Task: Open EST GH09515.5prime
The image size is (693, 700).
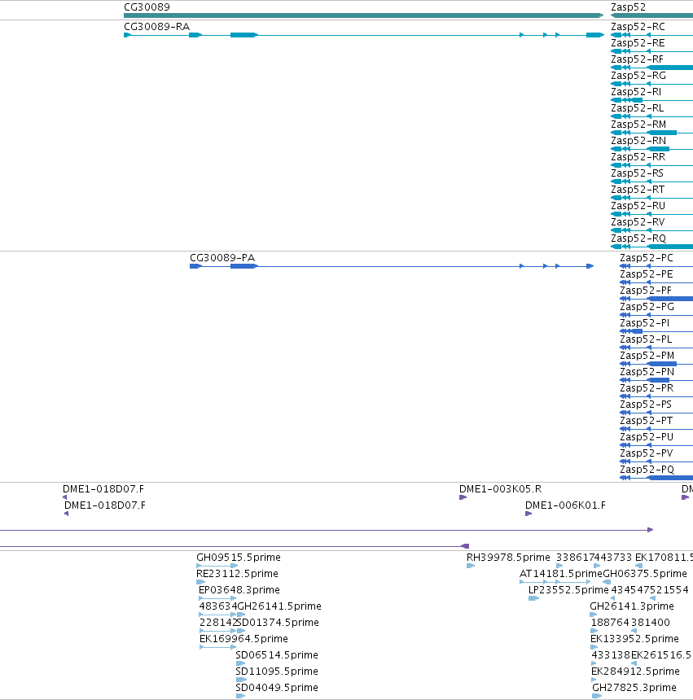Action: click(x=239, y=558)
